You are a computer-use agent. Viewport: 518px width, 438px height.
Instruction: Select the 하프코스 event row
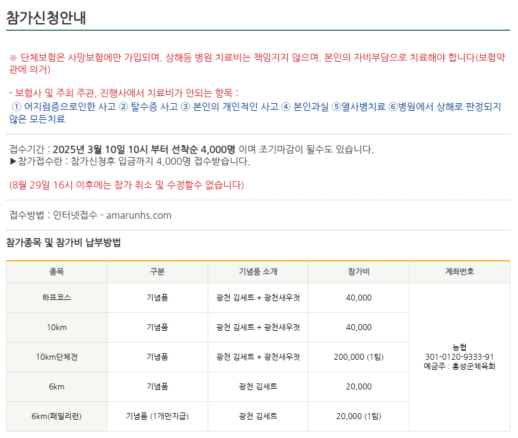pos(56,298)
